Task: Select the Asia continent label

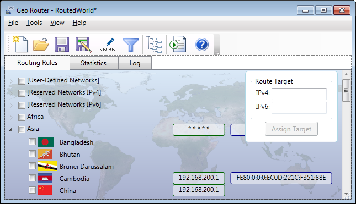Action: click(x=33, y=129)
